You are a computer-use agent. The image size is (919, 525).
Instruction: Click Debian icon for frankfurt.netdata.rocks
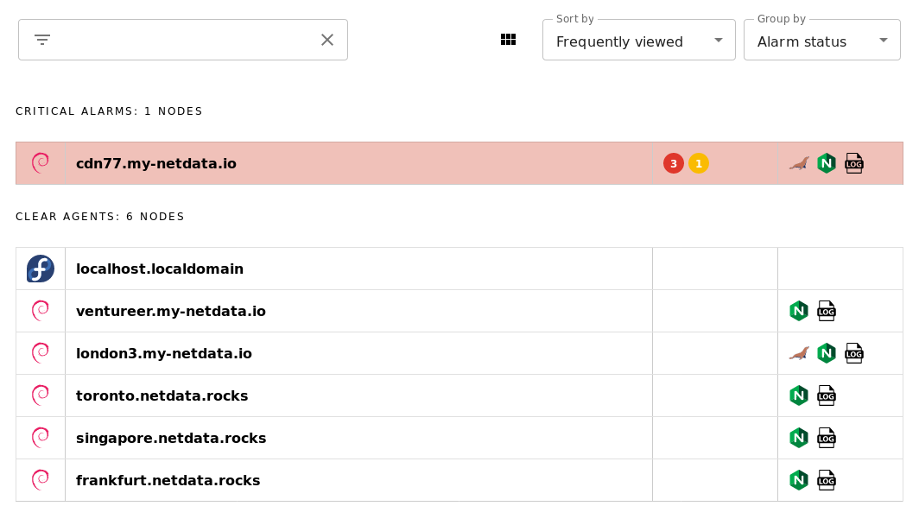[x=41, y=479]
